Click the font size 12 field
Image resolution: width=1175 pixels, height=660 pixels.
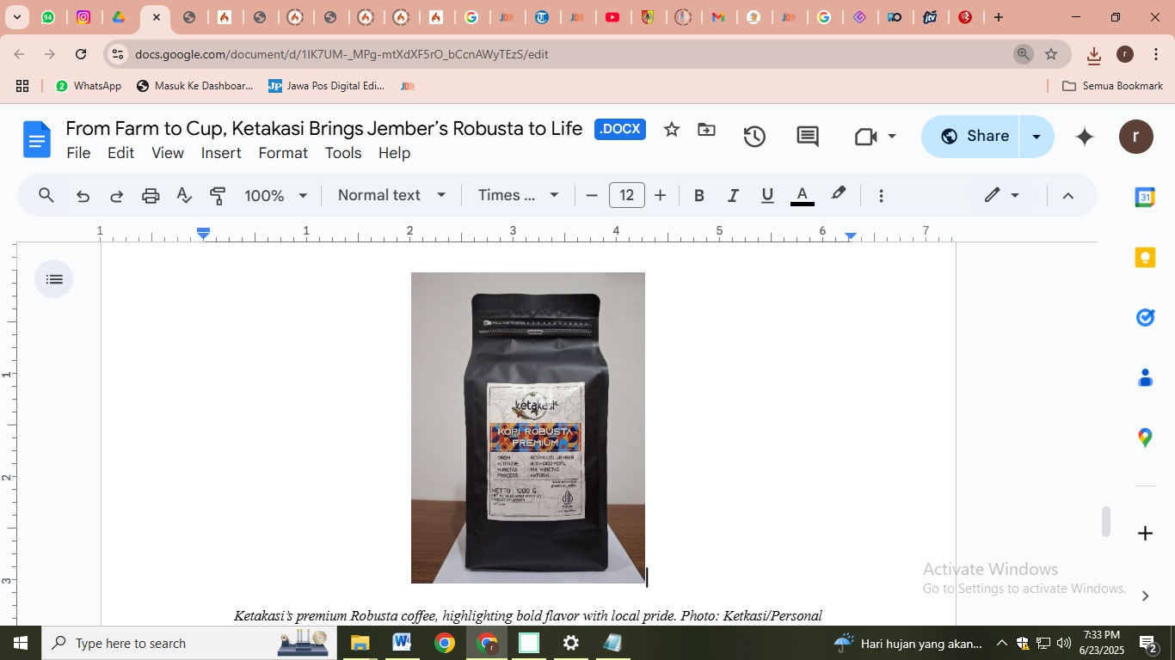(626, 196)
